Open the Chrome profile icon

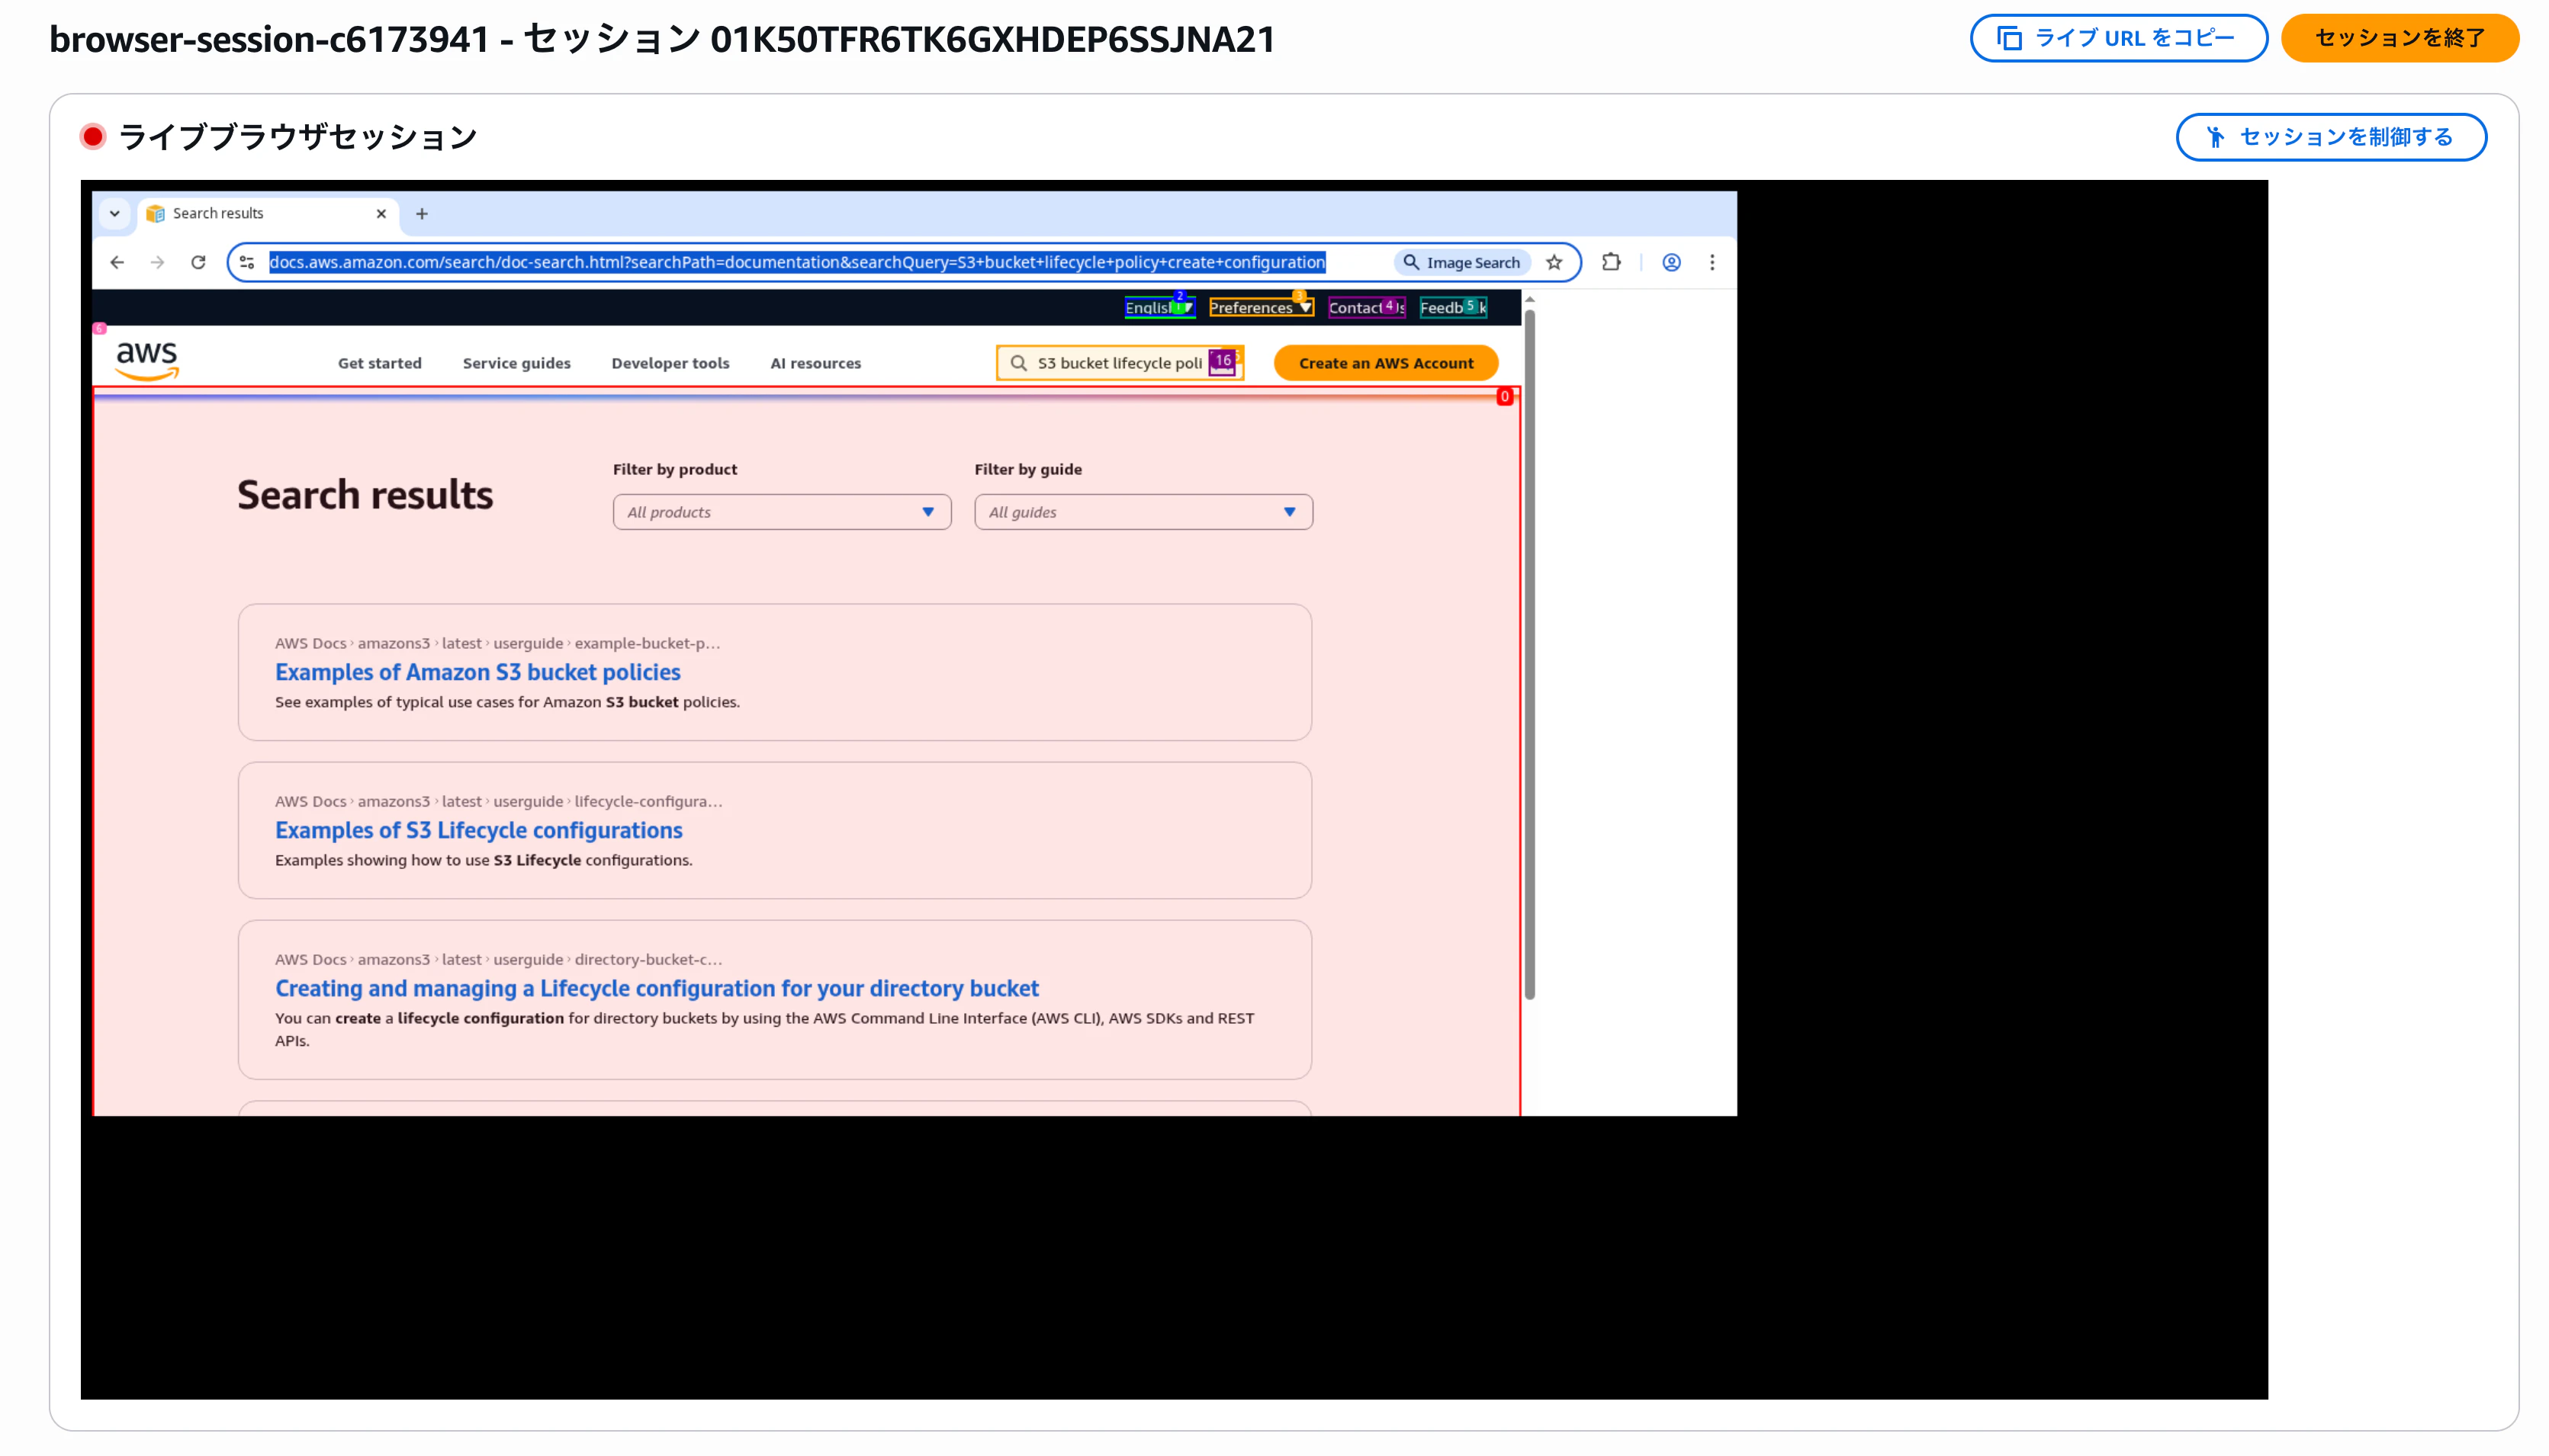point(1670,263)
